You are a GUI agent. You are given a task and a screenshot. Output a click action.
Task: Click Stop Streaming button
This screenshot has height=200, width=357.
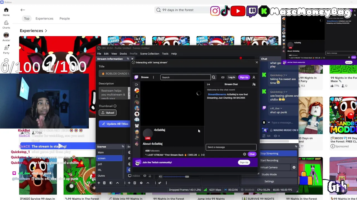click(278, 153)
